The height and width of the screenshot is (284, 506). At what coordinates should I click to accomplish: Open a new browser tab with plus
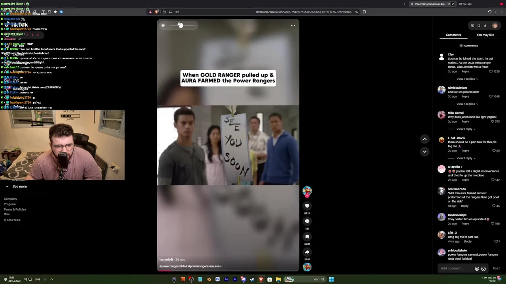coord(404,4)
